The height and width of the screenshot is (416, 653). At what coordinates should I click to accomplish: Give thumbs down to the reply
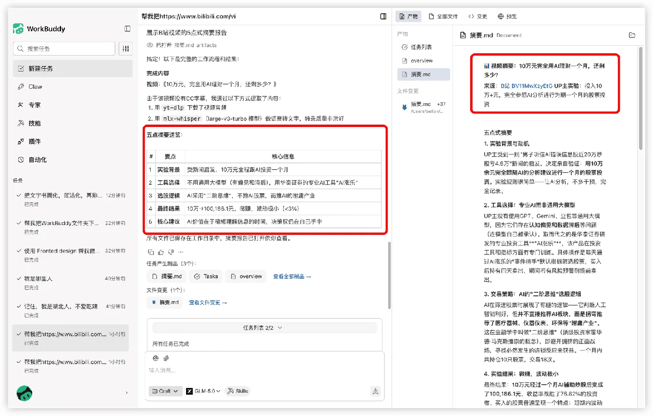point(171,252)
